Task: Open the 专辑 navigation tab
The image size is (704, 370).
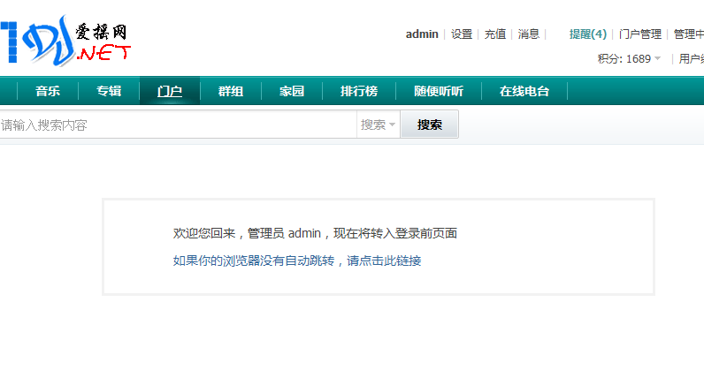Action: pyautogui.click(x=109, y=91)
